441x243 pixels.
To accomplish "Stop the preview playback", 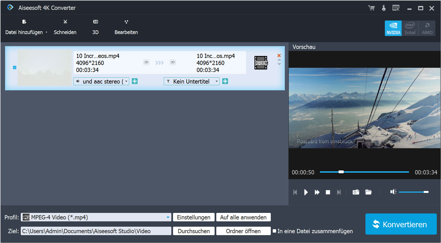I will click(328, 192).
